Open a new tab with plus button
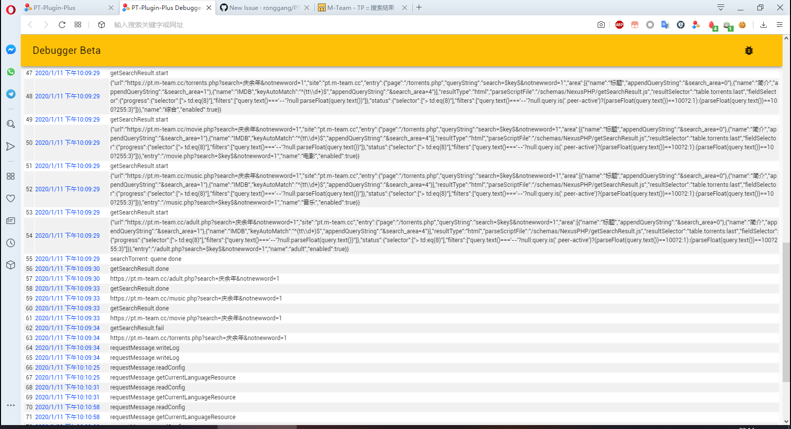The width and height of the screenshot is (791, 429). click(x=419, y=7)
